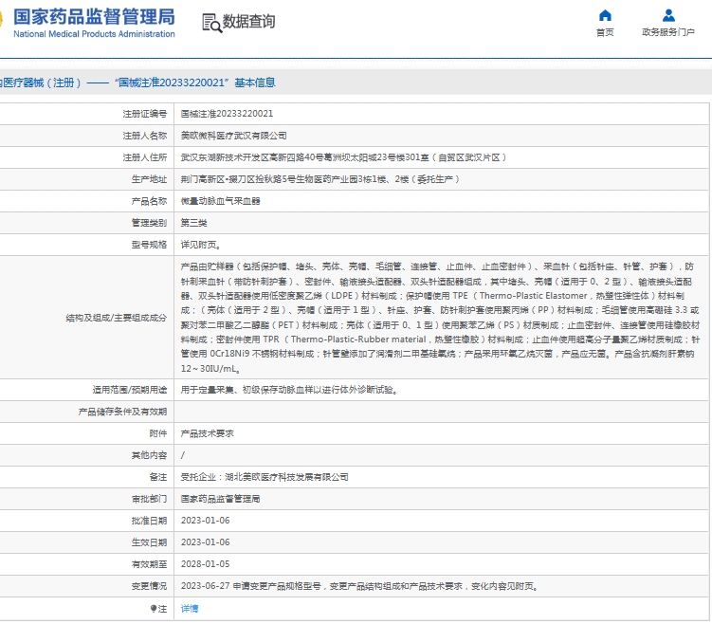The image size is (712, 624).
Task: Open 政务服务门户 text link
Action: click(668, 32)
